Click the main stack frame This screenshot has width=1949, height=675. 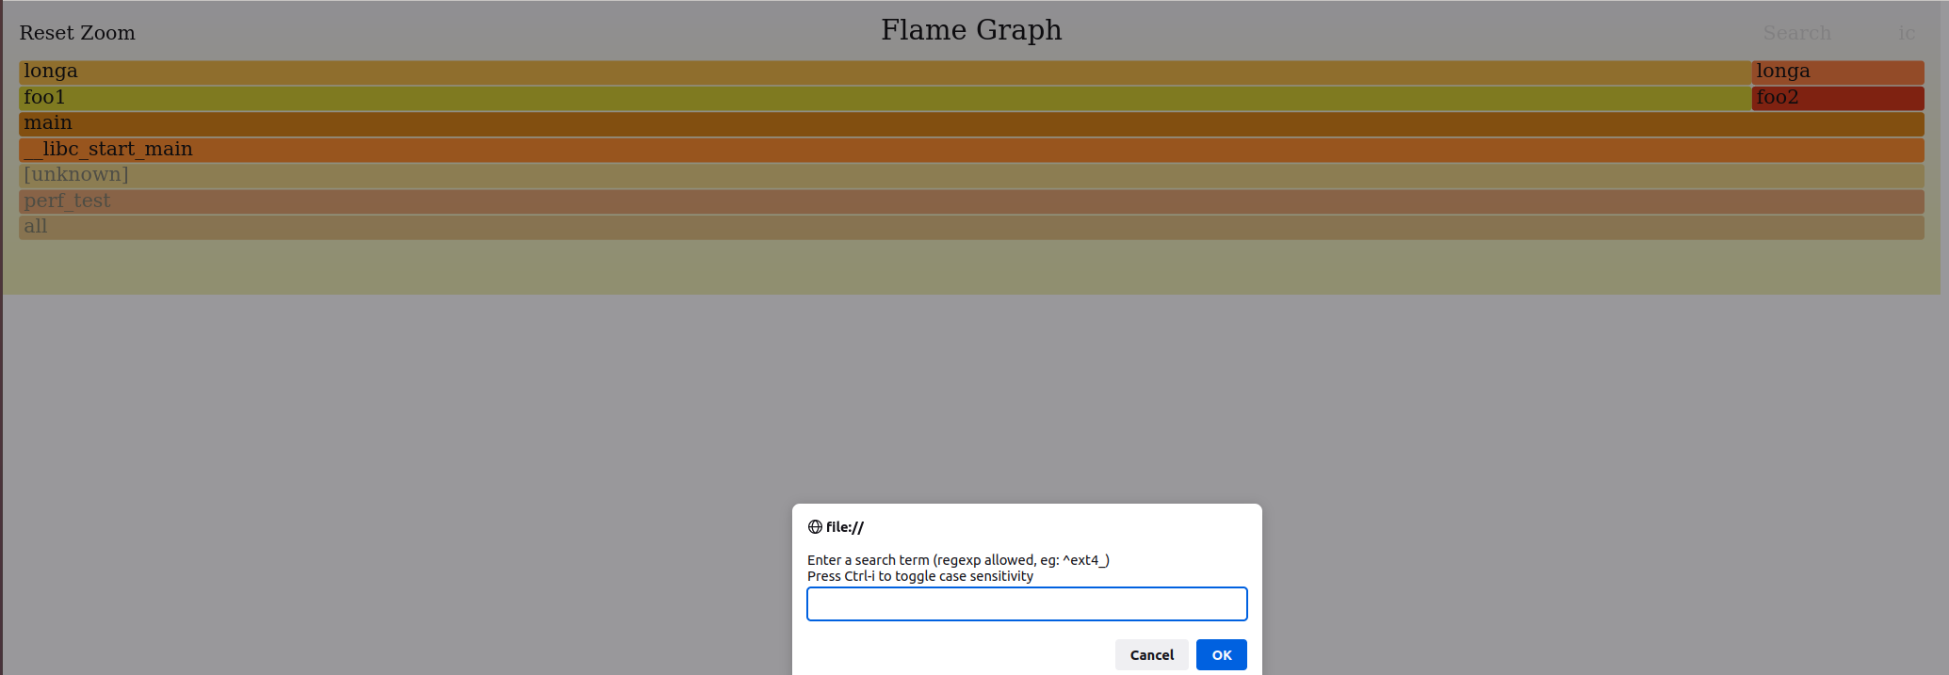(970, 124)
